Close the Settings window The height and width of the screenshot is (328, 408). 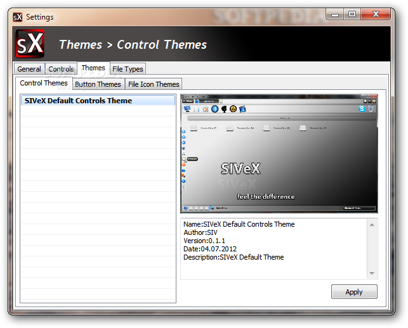tap(376, 15)
